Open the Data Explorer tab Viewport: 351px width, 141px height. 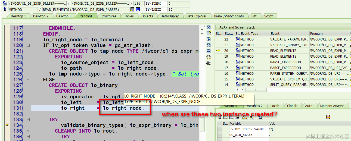pyautogui.click(x=196, y=16)
